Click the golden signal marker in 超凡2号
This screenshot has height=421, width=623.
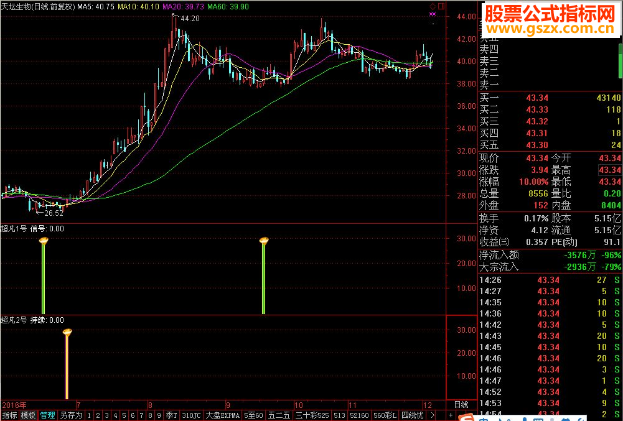click(x=68, y=332)
